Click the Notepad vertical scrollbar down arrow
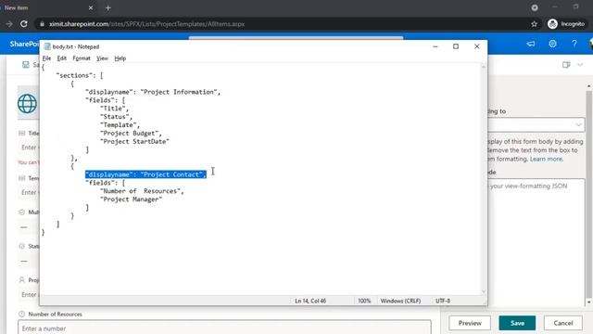 pos(484,291)
